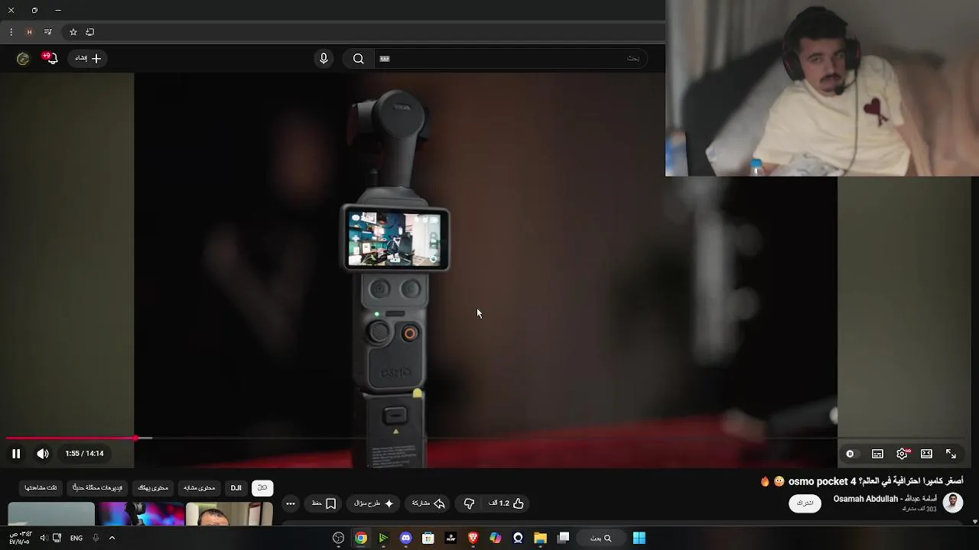Open the colorful camera recommended video thumbnail
Image resolution: width=979 pixels, height=550 pixels.
coord(140,514)
